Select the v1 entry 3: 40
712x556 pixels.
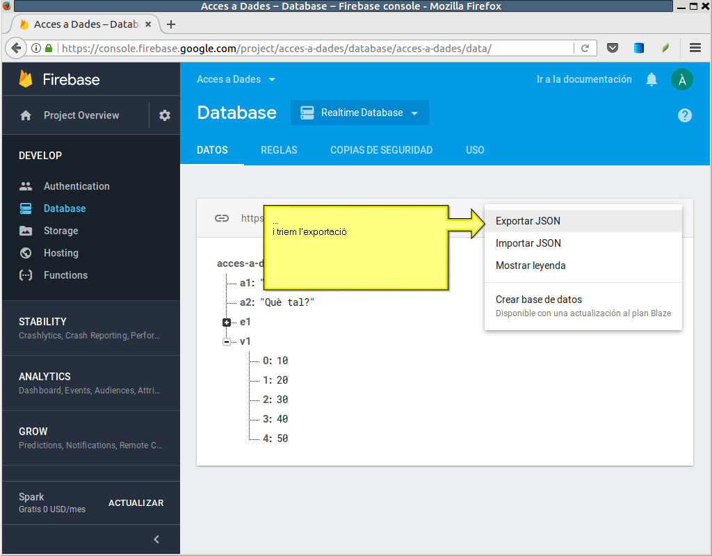275,419
